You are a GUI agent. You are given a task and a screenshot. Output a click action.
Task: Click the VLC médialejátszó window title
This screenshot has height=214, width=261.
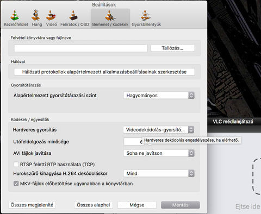(233, 122)
